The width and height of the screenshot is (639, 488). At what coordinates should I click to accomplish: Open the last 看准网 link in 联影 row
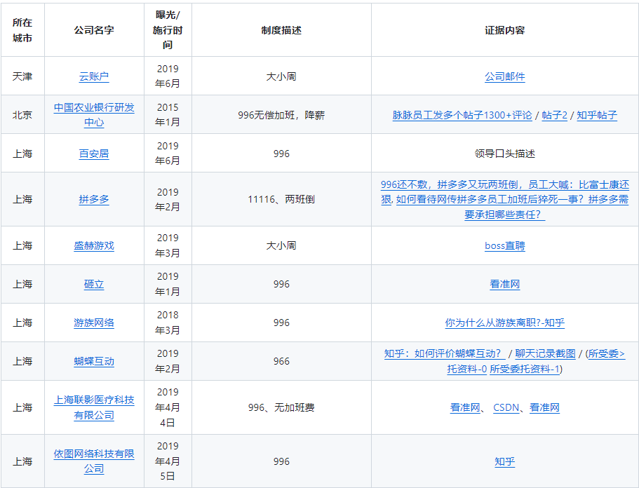click(544, 407)
